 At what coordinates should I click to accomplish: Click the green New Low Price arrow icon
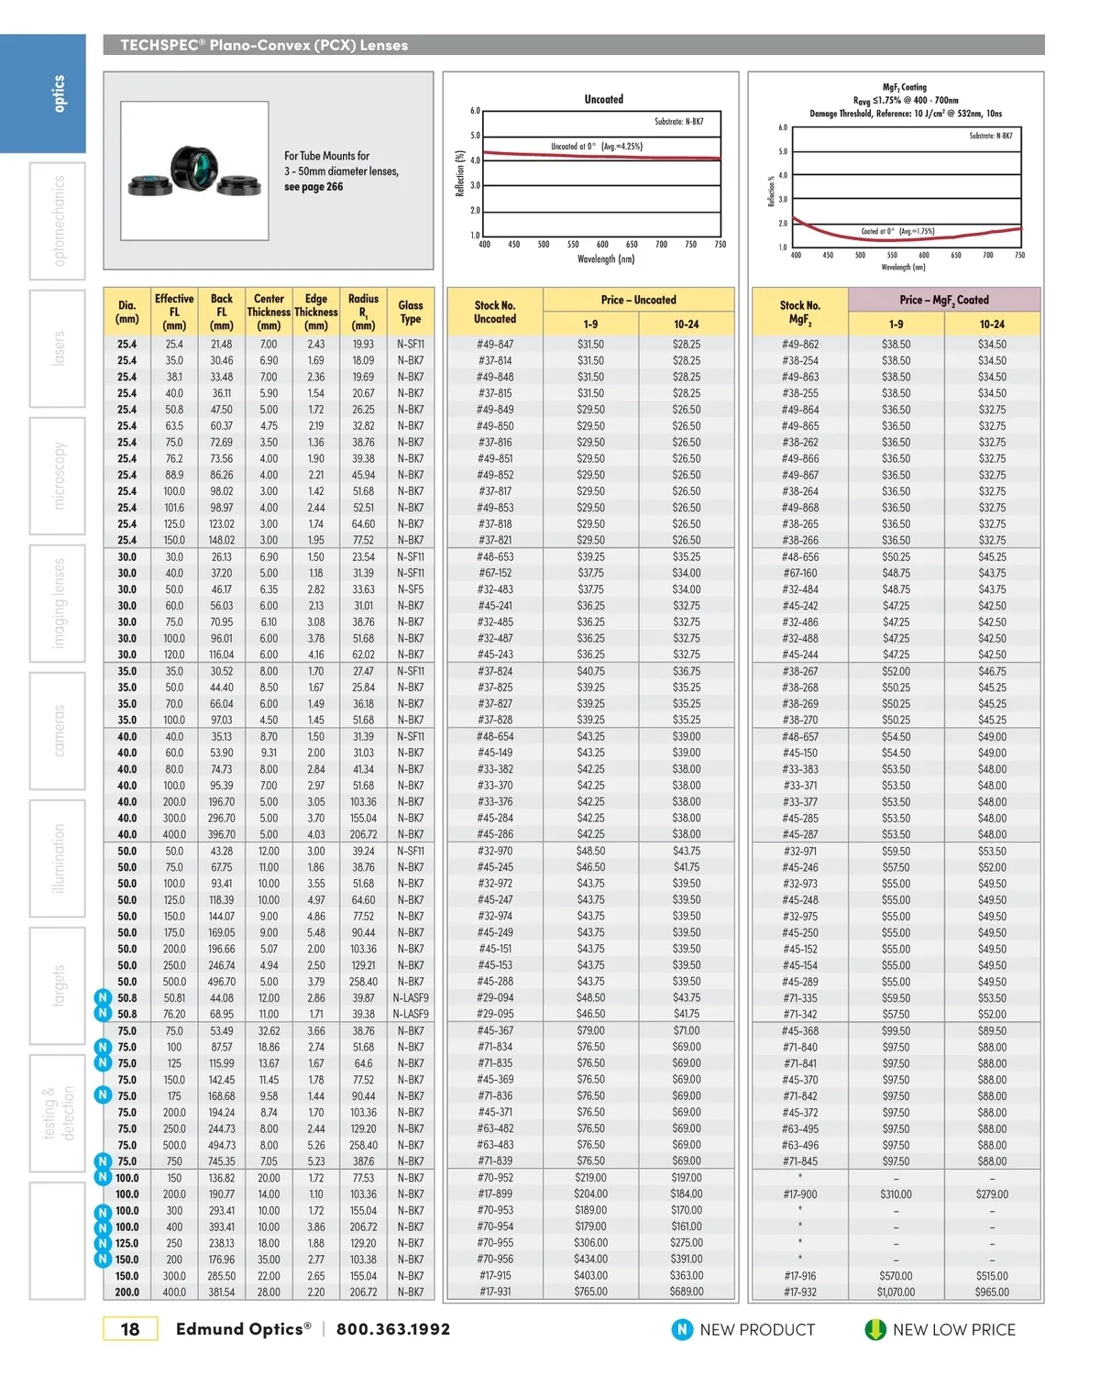tap(874, 1329)
